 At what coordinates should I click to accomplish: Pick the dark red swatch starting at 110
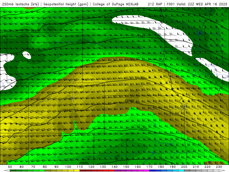pyautogui.click(x=83, y=171)
